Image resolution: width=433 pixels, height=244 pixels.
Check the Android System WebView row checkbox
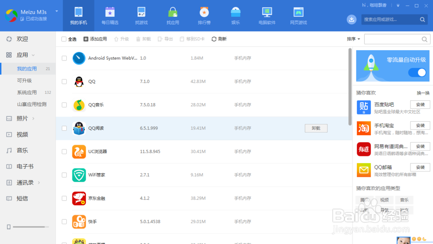[x=65, y=58]
